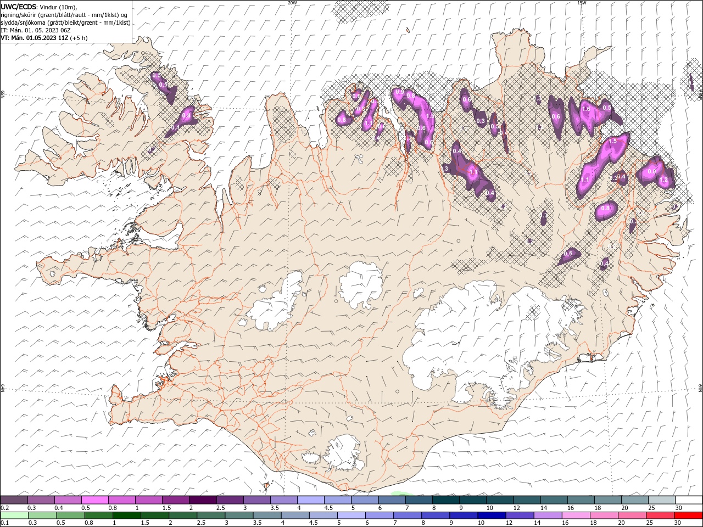Pick the top-row dark teal swatch labeled 8
703x527 pixels.
(445, 500)
